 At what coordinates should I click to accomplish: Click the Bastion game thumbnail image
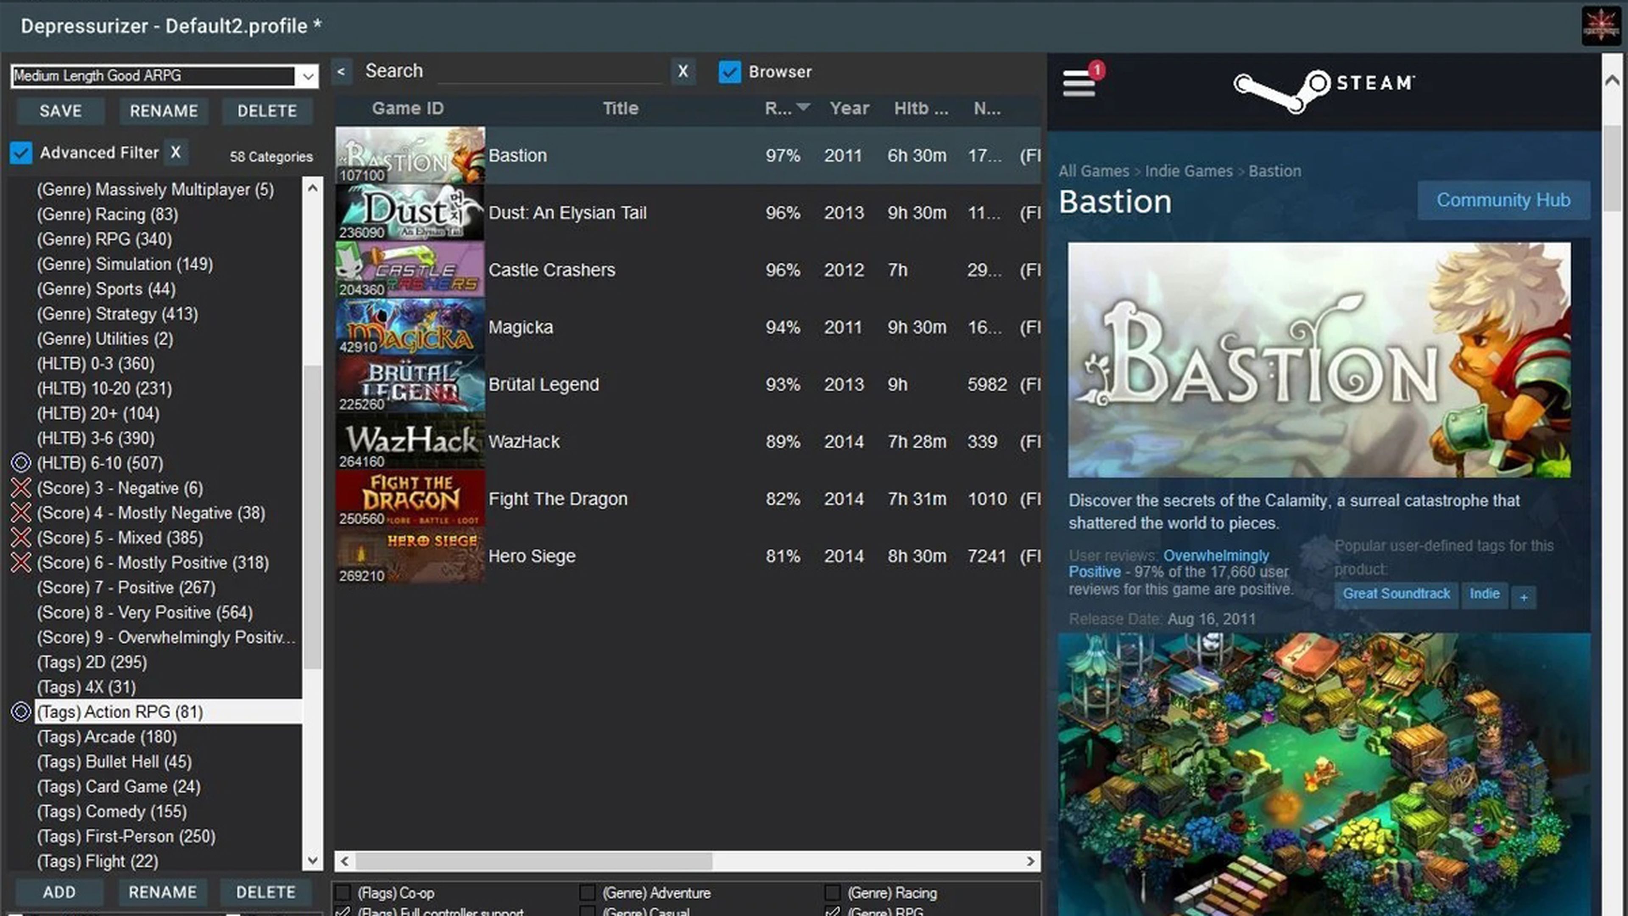coord(412,154)
